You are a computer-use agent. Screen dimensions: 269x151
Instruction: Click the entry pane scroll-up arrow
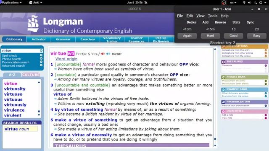pyautogui.click(x=215, y=49)
